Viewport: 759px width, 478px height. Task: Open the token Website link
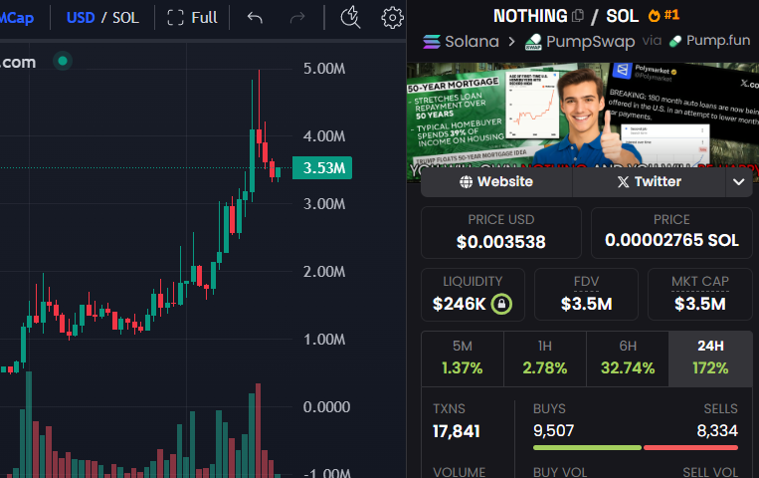[496, 181]
